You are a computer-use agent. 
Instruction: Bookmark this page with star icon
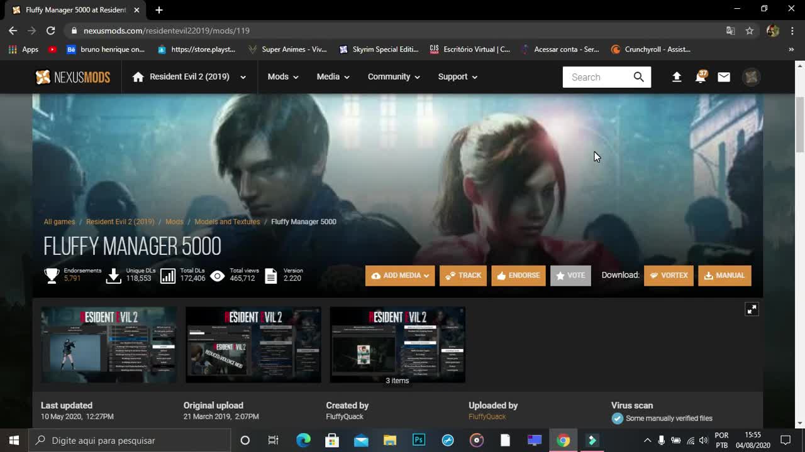[750, 30]
